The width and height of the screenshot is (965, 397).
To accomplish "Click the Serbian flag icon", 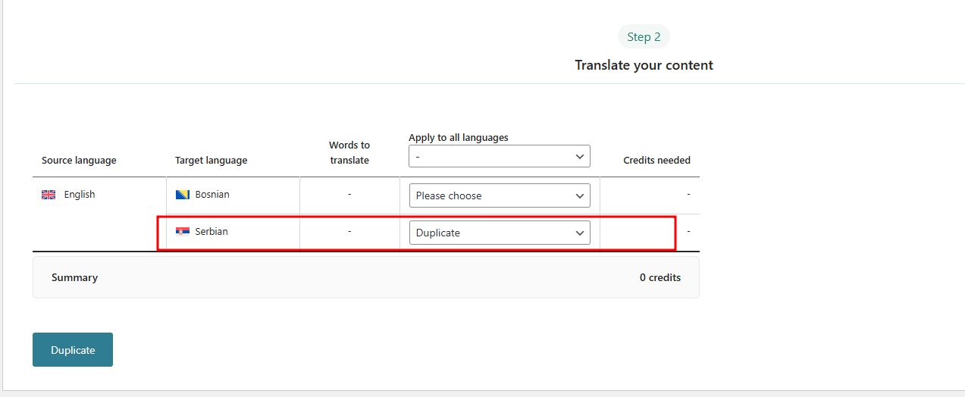I will pyautogui.click(x=182, y=232).
